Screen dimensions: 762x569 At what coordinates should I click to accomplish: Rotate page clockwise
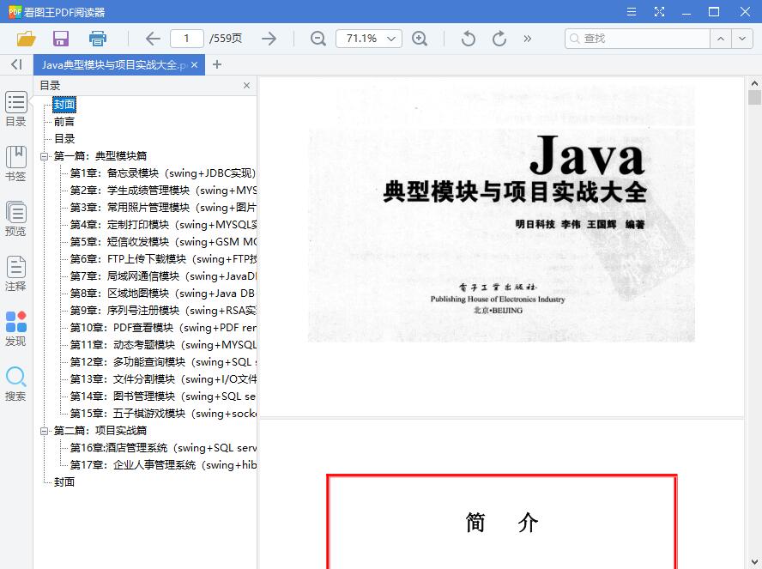click(x=499, y=39)
